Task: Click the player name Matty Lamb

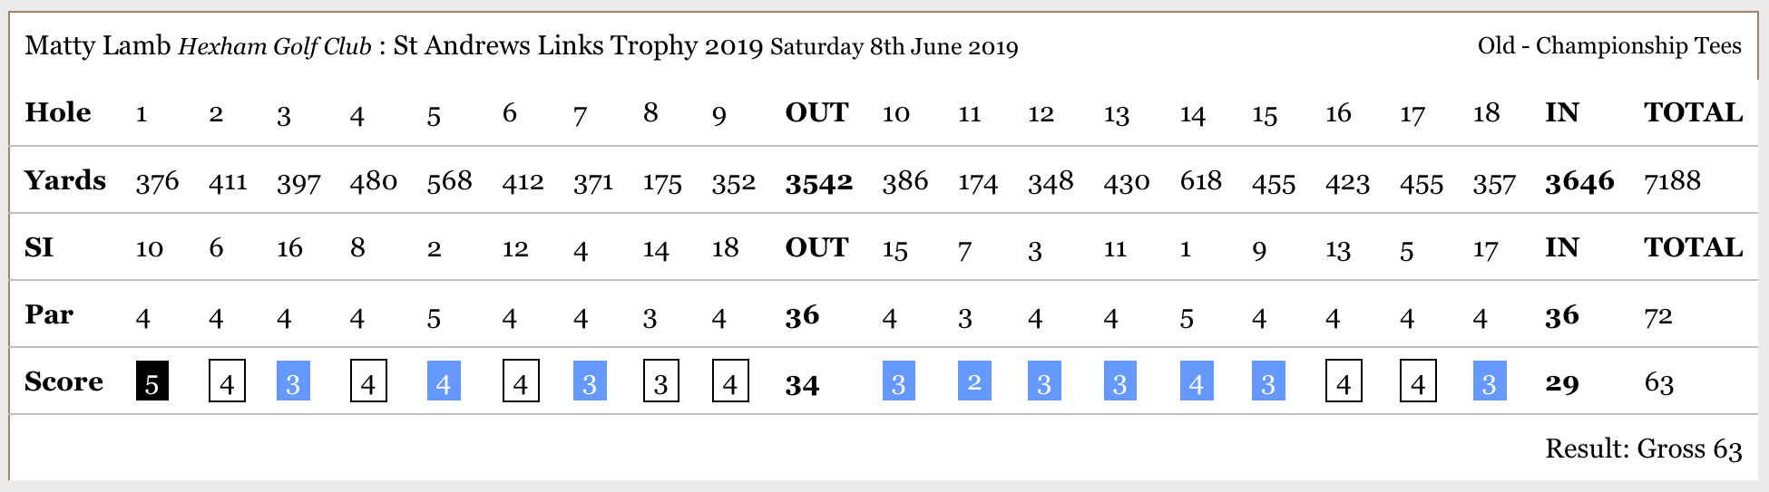Action: pyautogui.click(x=98, y=45)
